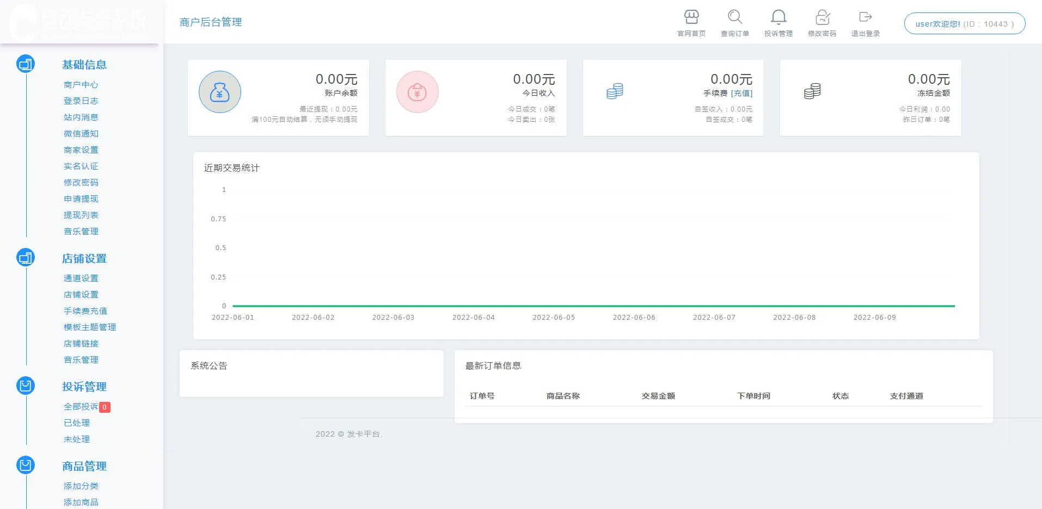Open the 官网首页 store icon
Screen dimensions: 1042x509
(691, 17)
